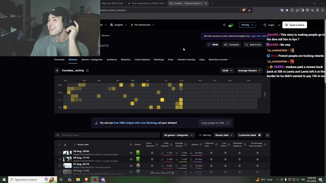Expand the Insights menu
Screen dimensions: 326x183
[x=118, y=25]
